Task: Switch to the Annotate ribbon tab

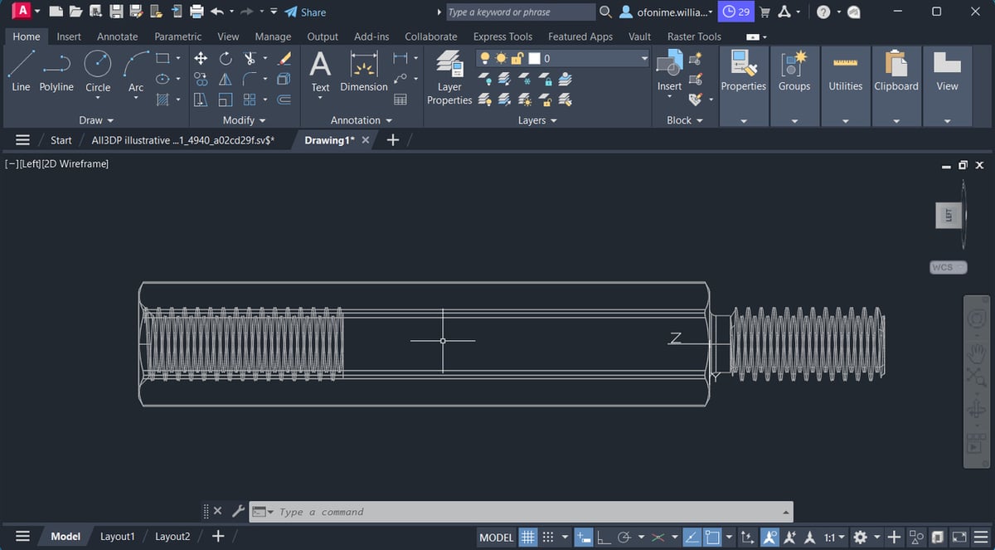Action: 117,37
